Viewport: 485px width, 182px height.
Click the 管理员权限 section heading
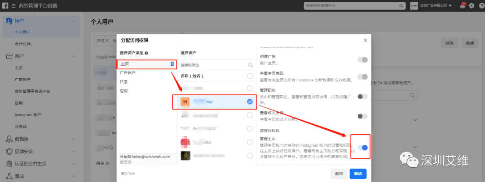click(x=270, y=131)
